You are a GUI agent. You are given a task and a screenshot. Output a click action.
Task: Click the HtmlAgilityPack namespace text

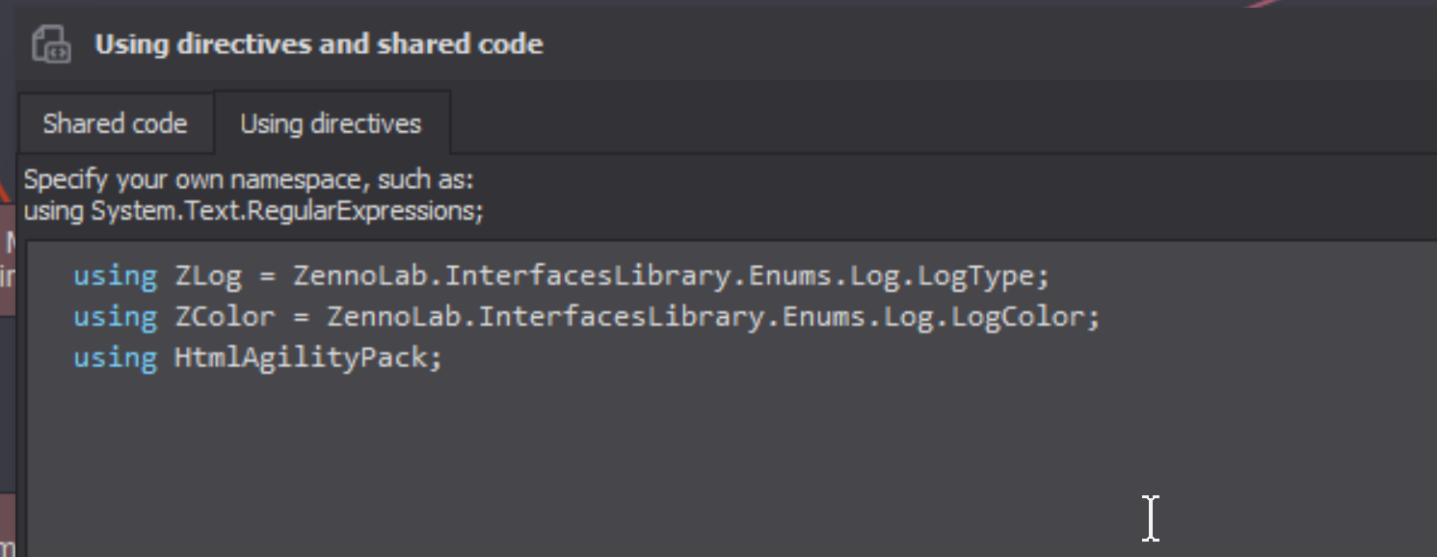coord(300,358)
